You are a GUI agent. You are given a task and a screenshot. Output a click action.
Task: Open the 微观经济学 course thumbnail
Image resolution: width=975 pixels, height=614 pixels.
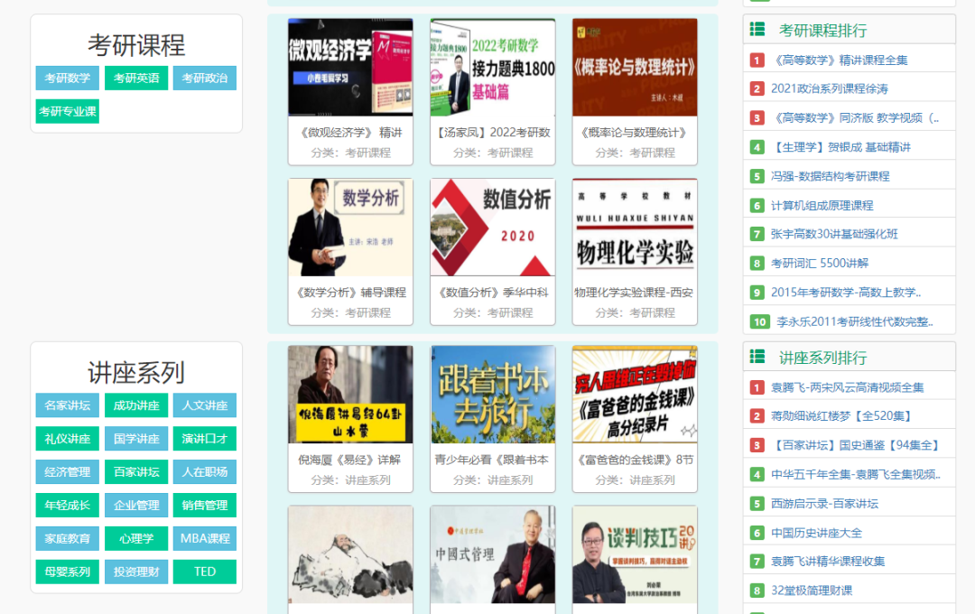tap(350, 67)
